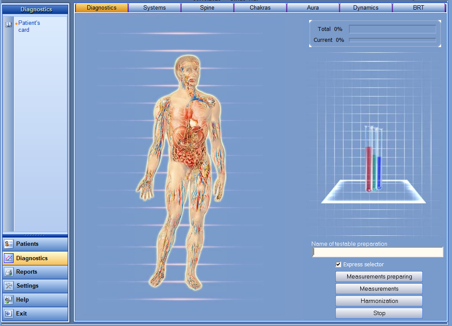452x326 pixels.
Task: Click the dotted sidebar splitter handle
Action: 35,235
